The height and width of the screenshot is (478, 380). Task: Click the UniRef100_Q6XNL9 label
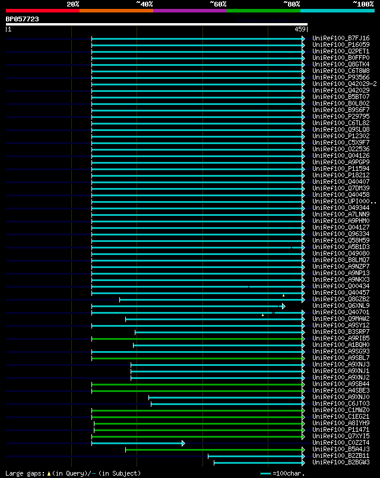coord(341,305)
